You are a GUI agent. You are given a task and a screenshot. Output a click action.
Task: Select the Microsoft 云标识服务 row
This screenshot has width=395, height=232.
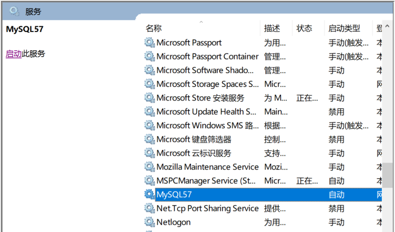194,153
